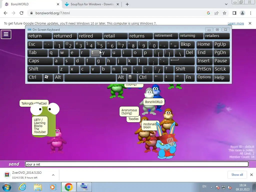Toggle the Windows logo key
The width and height of the screenshot is (256, 192).
pos(48,78)
